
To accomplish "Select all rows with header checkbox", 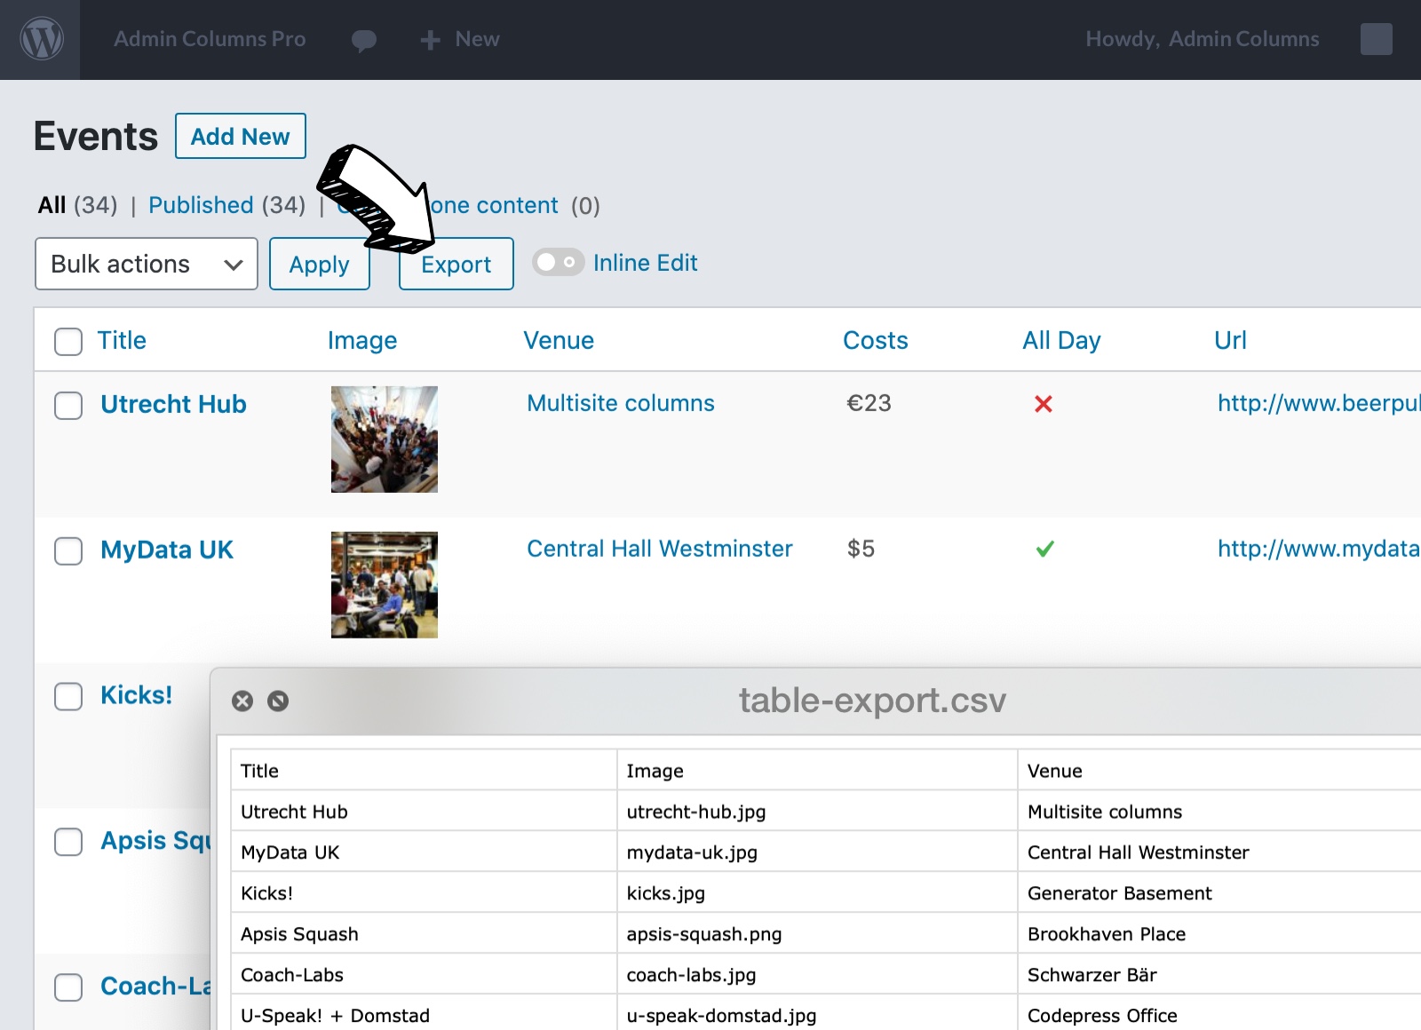I will point(68,341).
